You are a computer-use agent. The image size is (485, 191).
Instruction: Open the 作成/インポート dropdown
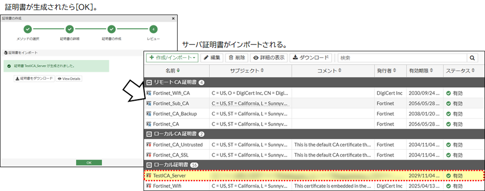tap(172, 58)
